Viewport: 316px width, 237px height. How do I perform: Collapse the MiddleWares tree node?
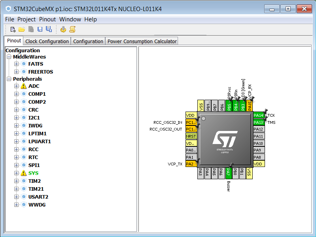click(9, 57)
